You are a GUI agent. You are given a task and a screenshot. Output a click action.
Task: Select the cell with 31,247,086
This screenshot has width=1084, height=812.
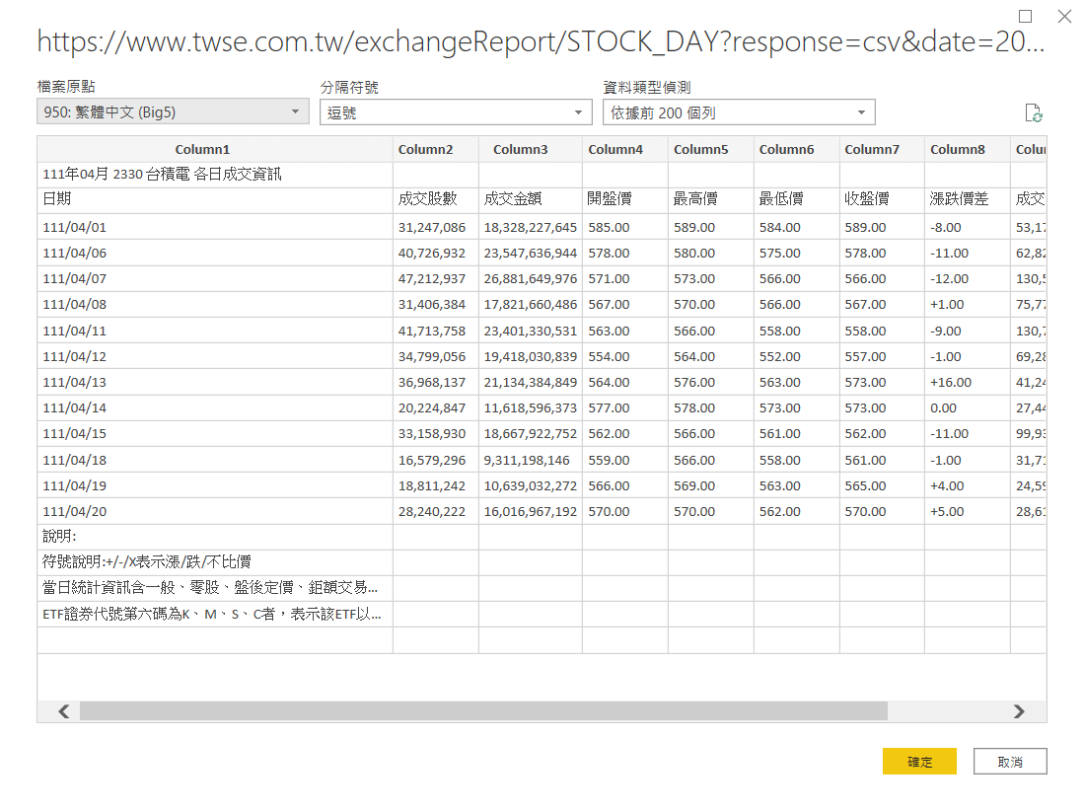pyautogui.click(x=432, y=228)
